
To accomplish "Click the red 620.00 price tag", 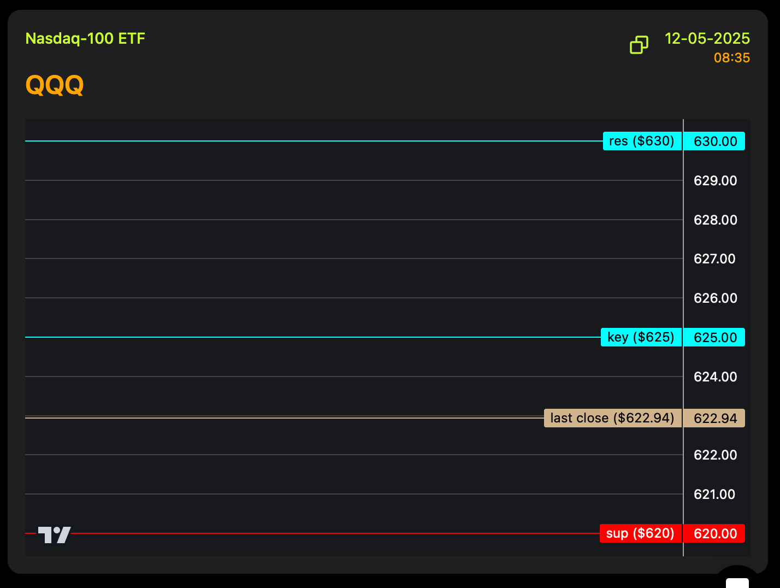I will (714, 534).
